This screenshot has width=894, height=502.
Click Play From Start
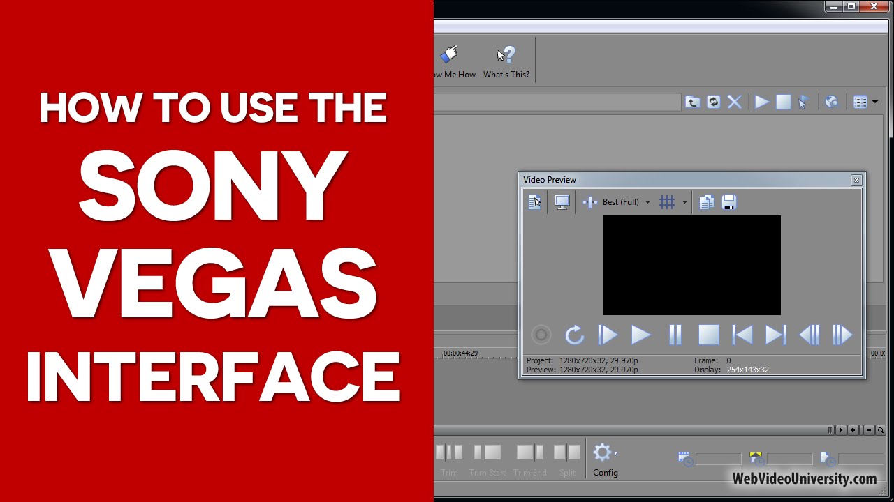(608, 335)
